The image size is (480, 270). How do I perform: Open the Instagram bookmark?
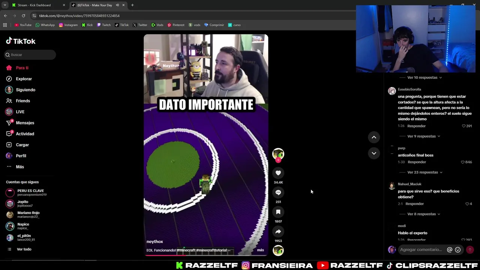[x=68, y=25]
